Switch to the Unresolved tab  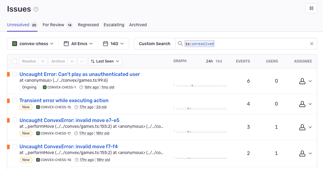22,25
